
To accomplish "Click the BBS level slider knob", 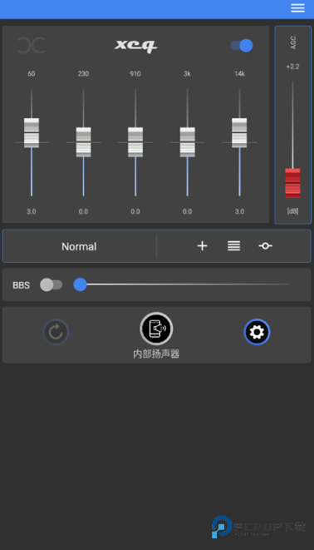I will pyautogui.click(x=81, y=285).
